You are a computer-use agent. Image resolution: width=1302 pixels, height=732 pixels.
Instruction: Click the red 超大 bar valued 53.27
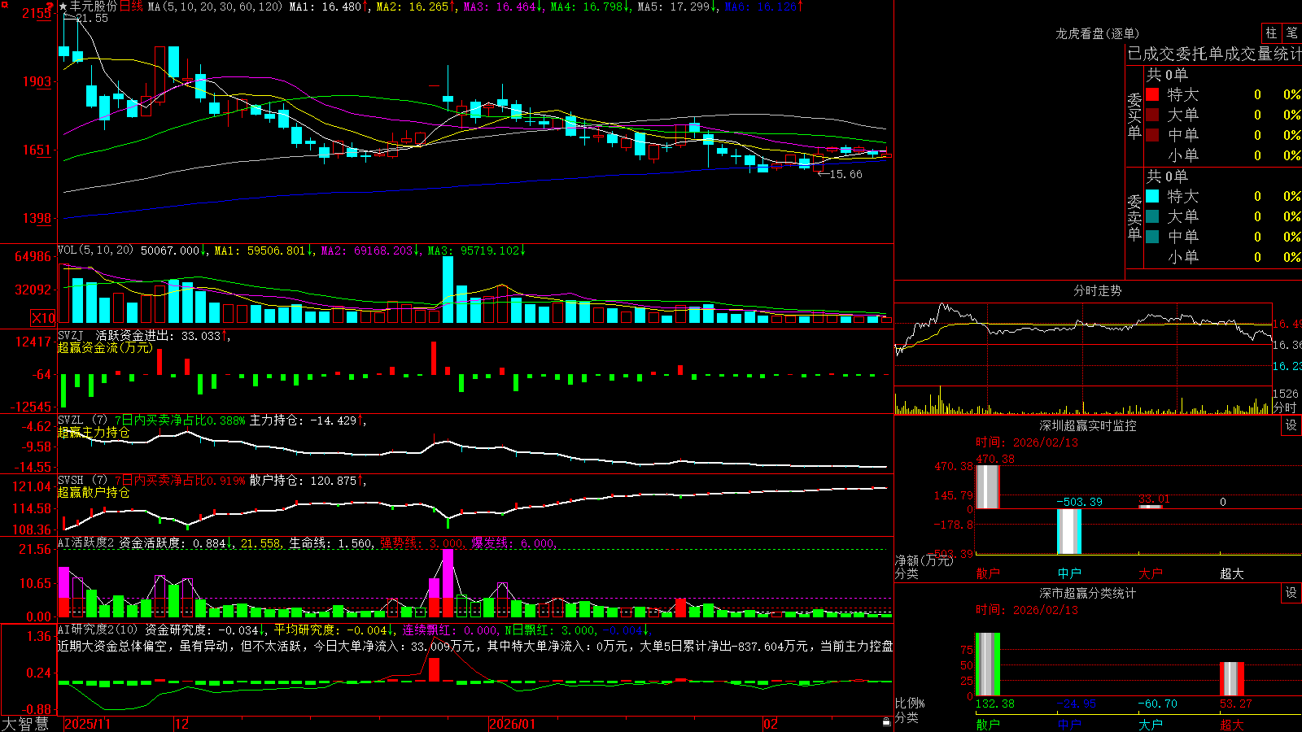pos(1231,679)
